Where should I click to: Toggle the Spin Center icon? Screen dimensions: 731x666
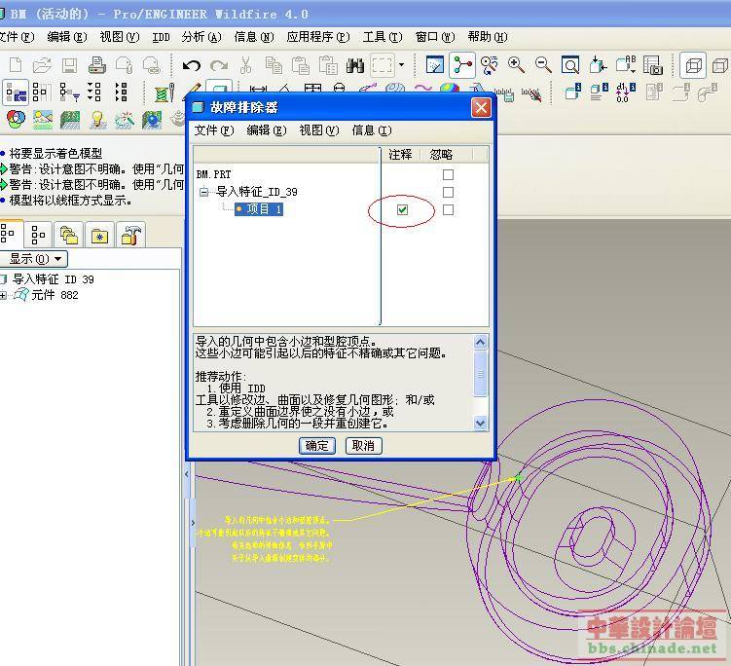[x=462, y=65]
